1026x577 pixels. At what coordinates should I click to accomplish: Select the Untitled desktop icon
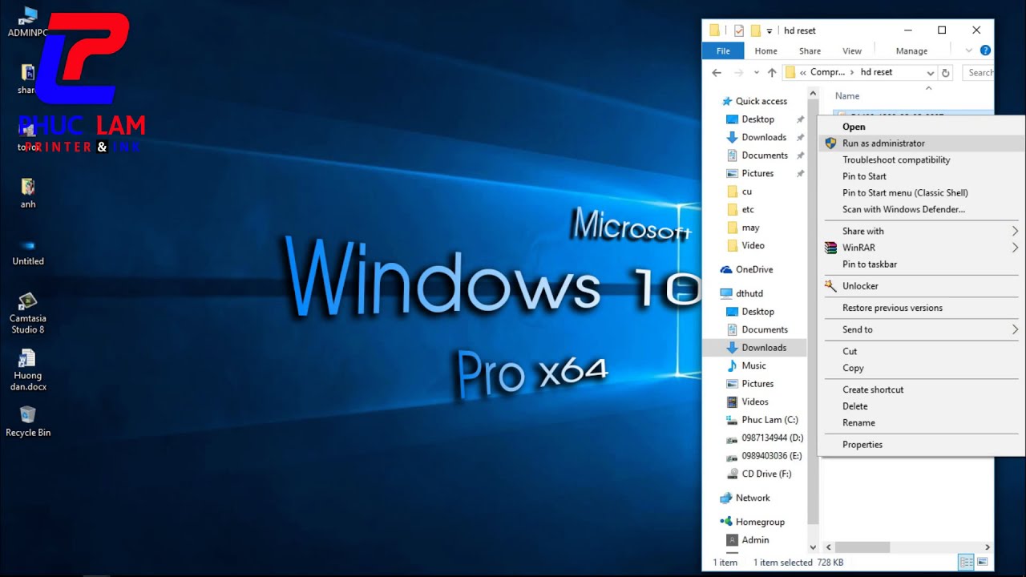(28, 252)
